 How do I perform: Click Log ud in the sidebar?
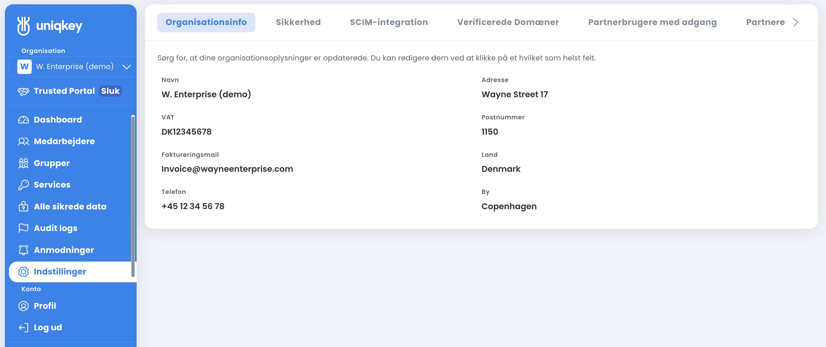pyautogui.click(x=48, y=327)
